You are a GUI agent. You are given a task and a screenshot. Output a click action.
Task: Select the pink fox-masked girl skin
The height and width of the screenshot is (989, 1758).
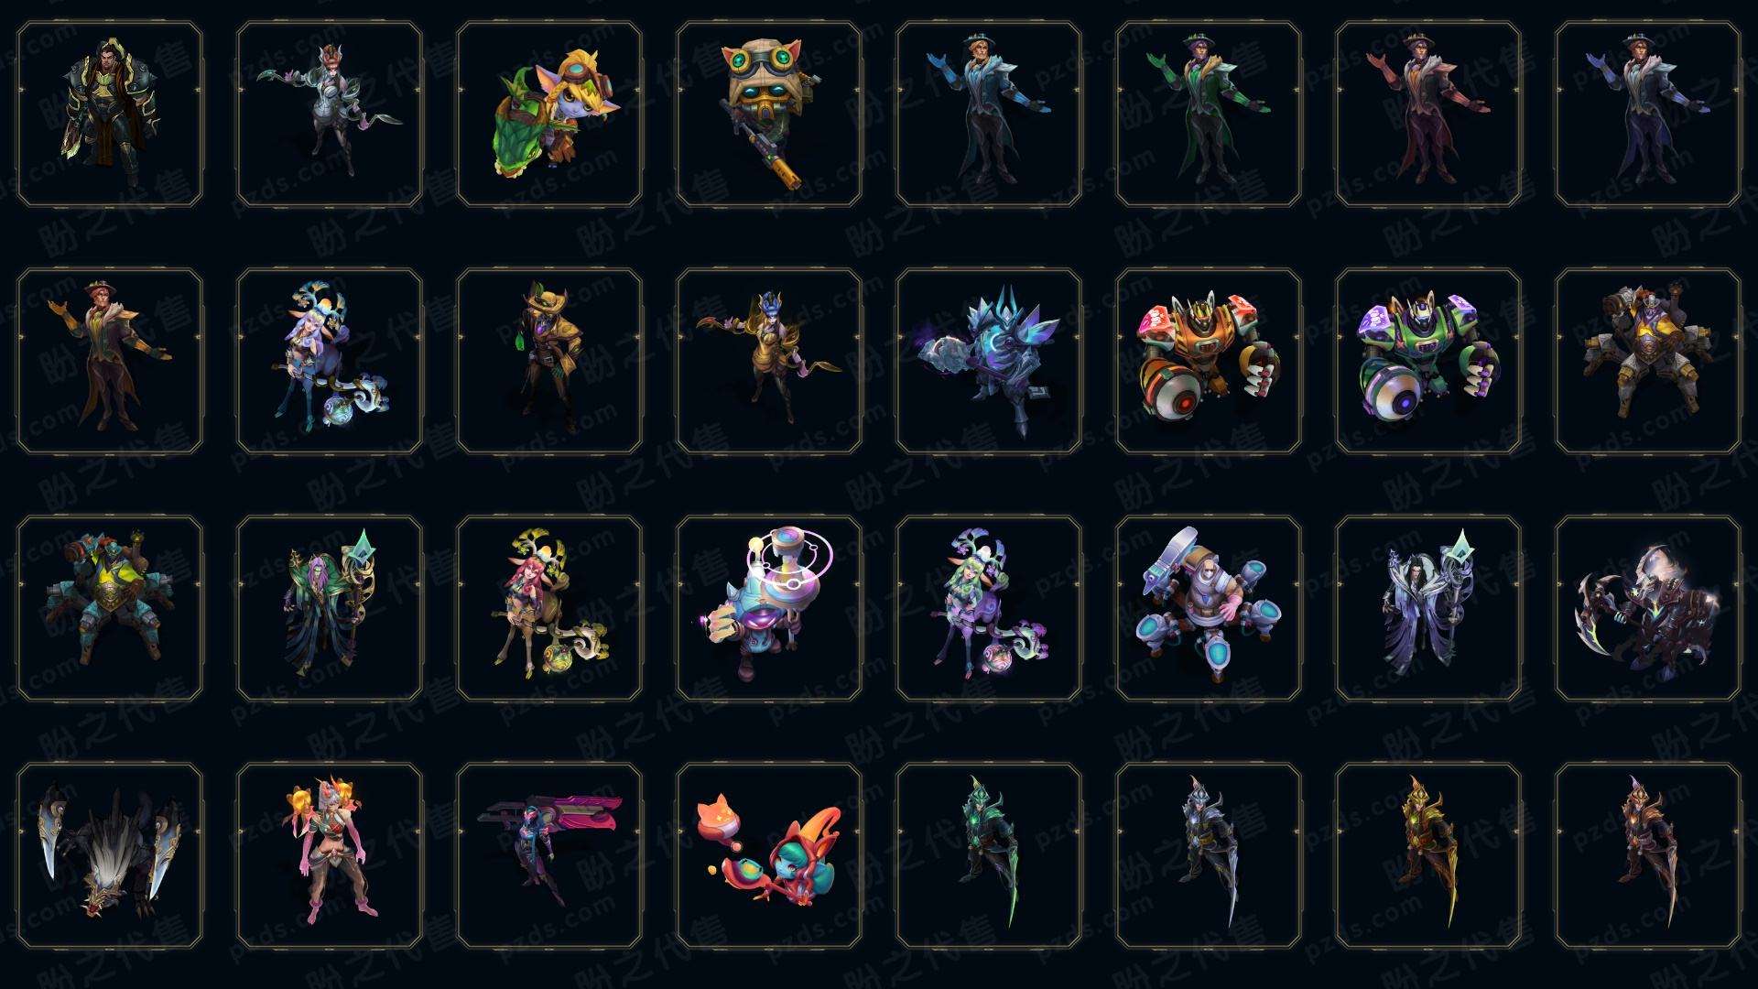point(330,855)
